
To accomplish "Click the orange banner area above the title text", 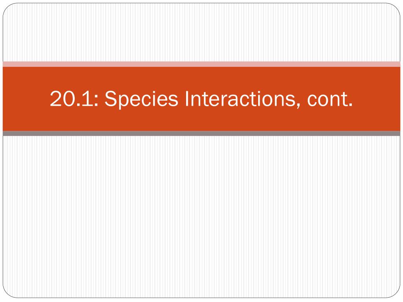I will coord(201,78).
